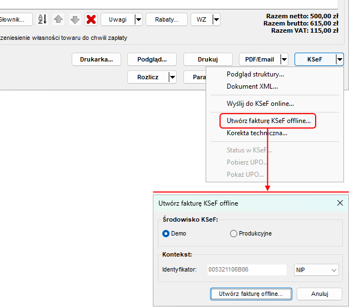This screenshot has width=349, height=307.
Task: Close the Utwórz fakturę KSeF offline dialog
Action: [x=340, y=203]
